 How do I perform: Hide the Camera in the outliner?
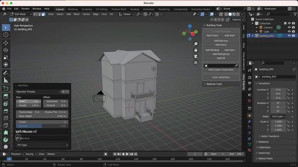click(x=289, y=27)
